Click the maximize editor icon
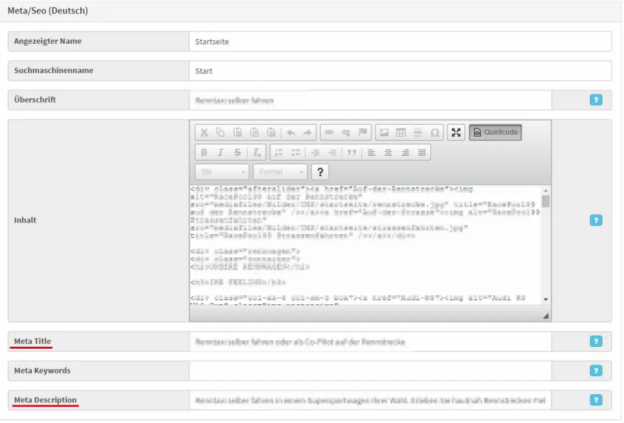The image size is (624, 423). pos(456,132)
